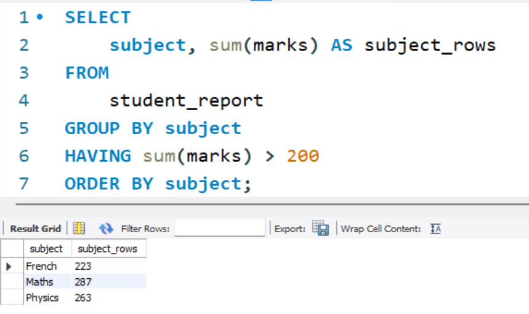This screenshot has width=529, height=314.
Task: Export recordset using the save-grid icon
Action: pyautogui.click(x=320, y=228)
